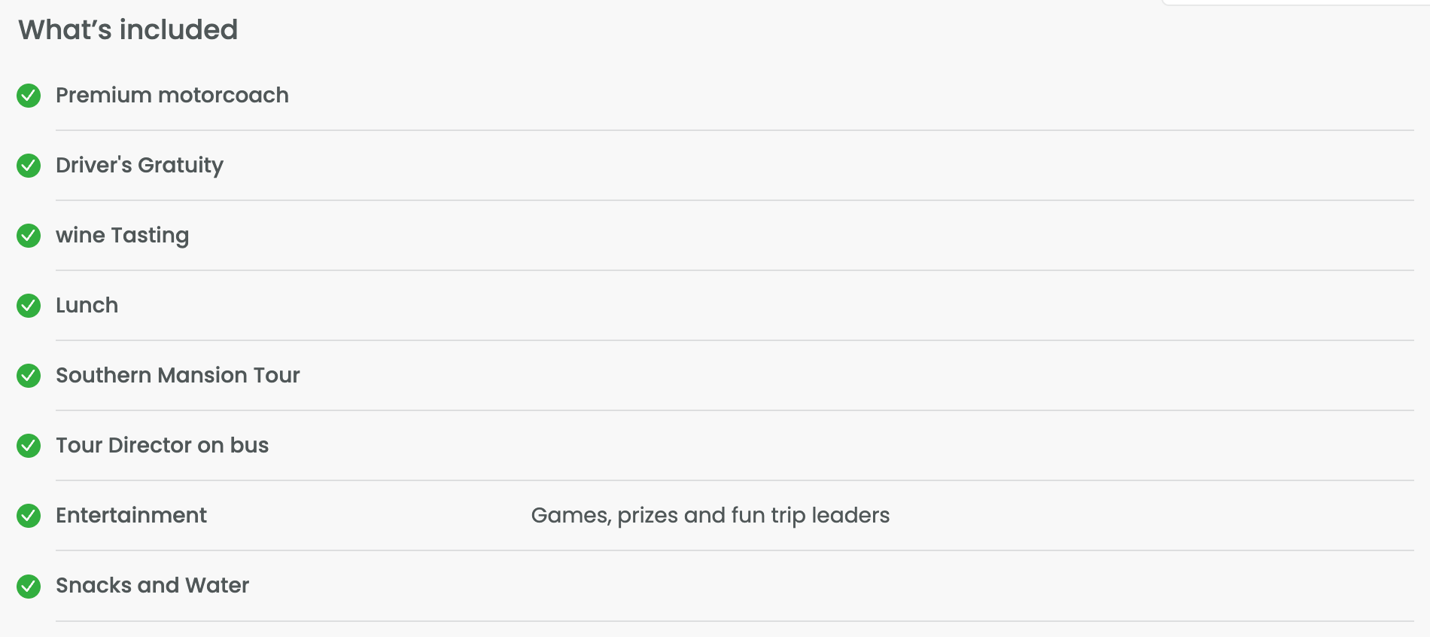The image size is (1430, 637).
Task: Click the word Tasting in wine Tasting
Action: pos(150,236)
